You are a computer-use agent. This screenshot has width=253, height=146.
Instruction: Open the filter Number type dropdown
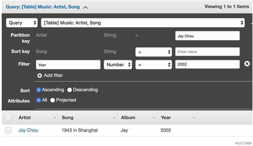(x=118, y=65)
